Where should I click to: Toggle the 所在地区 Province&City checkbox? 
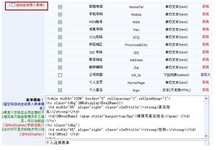pyautogui.click(x=60, y=45)
